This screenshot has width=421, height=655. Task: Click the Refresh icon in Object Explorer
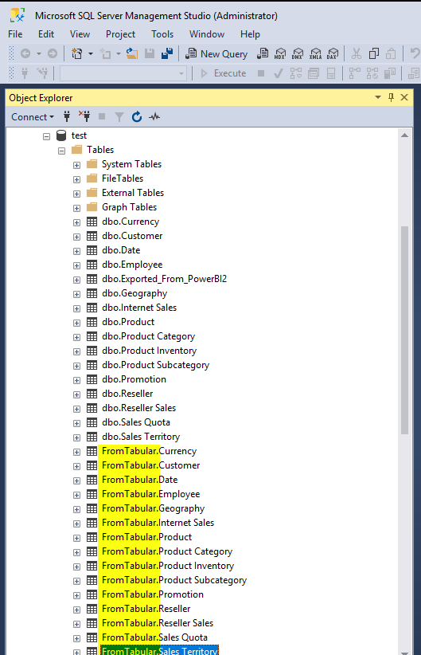point(137,117)
